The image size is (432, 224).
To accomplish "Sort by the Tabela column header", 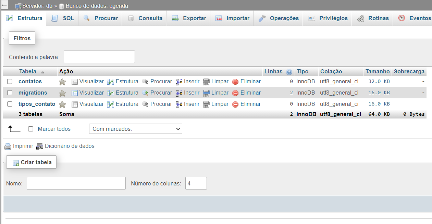I will tap(28, 72).
